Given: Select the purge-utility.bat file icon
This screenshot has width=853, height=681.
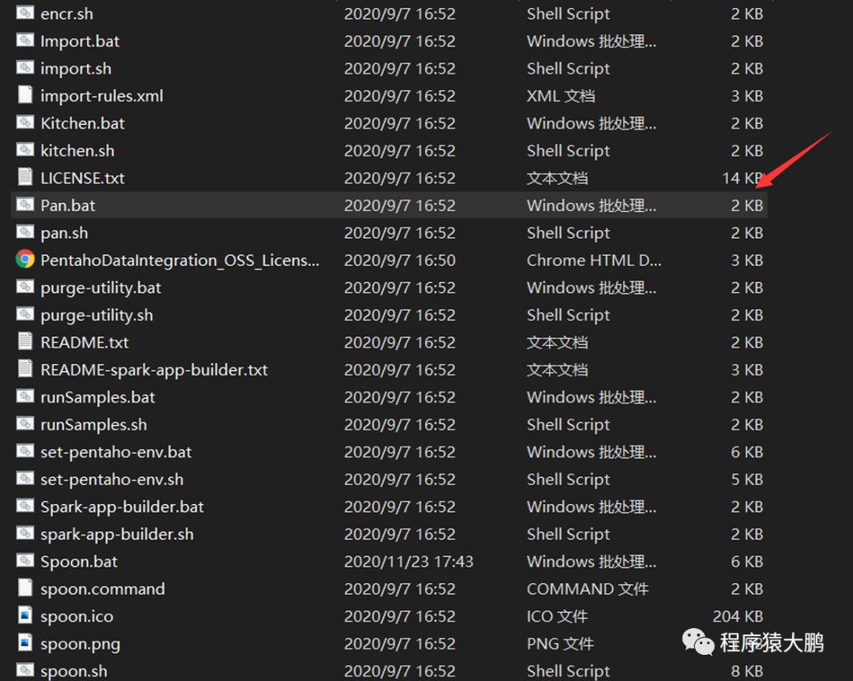Looking at the screenshot, I should tap(25, 286).
